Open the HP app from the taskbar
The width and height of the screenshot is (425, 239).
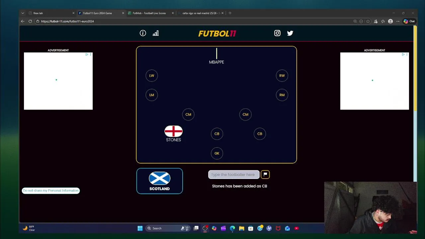tap(269, 228)
